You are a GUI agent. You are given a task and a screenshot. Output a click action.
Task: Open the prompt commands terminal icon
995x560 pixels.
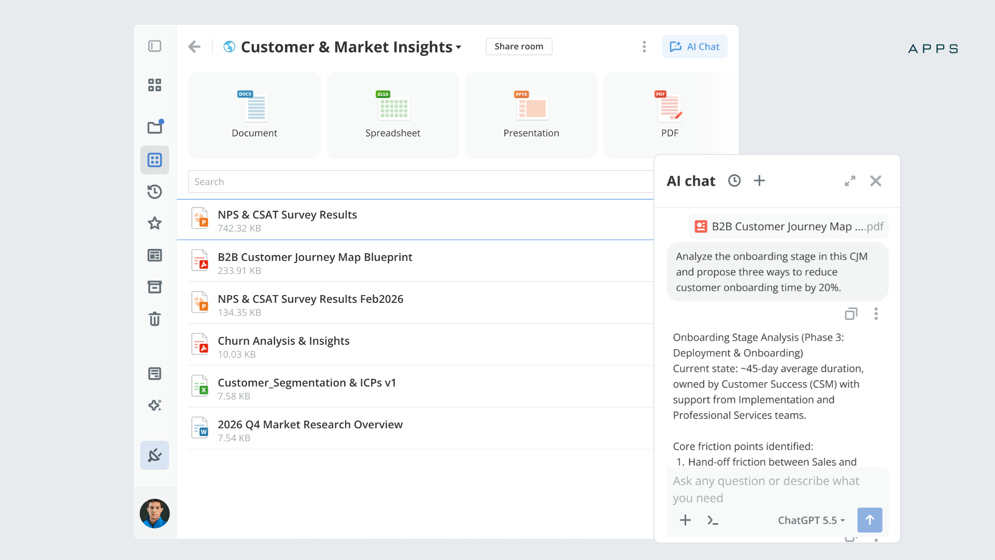(713, 520)
